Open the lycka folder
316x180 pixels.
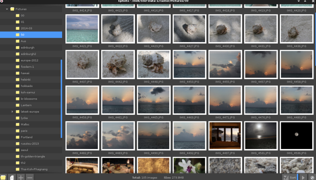31,118
